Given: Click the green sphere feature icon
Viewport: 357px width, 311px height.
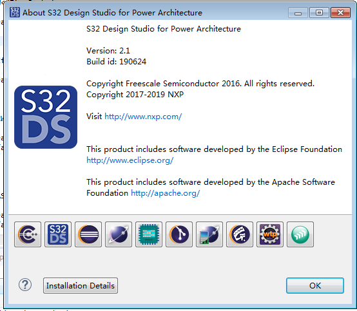Looking at the screenshot, I should point(300,234).
